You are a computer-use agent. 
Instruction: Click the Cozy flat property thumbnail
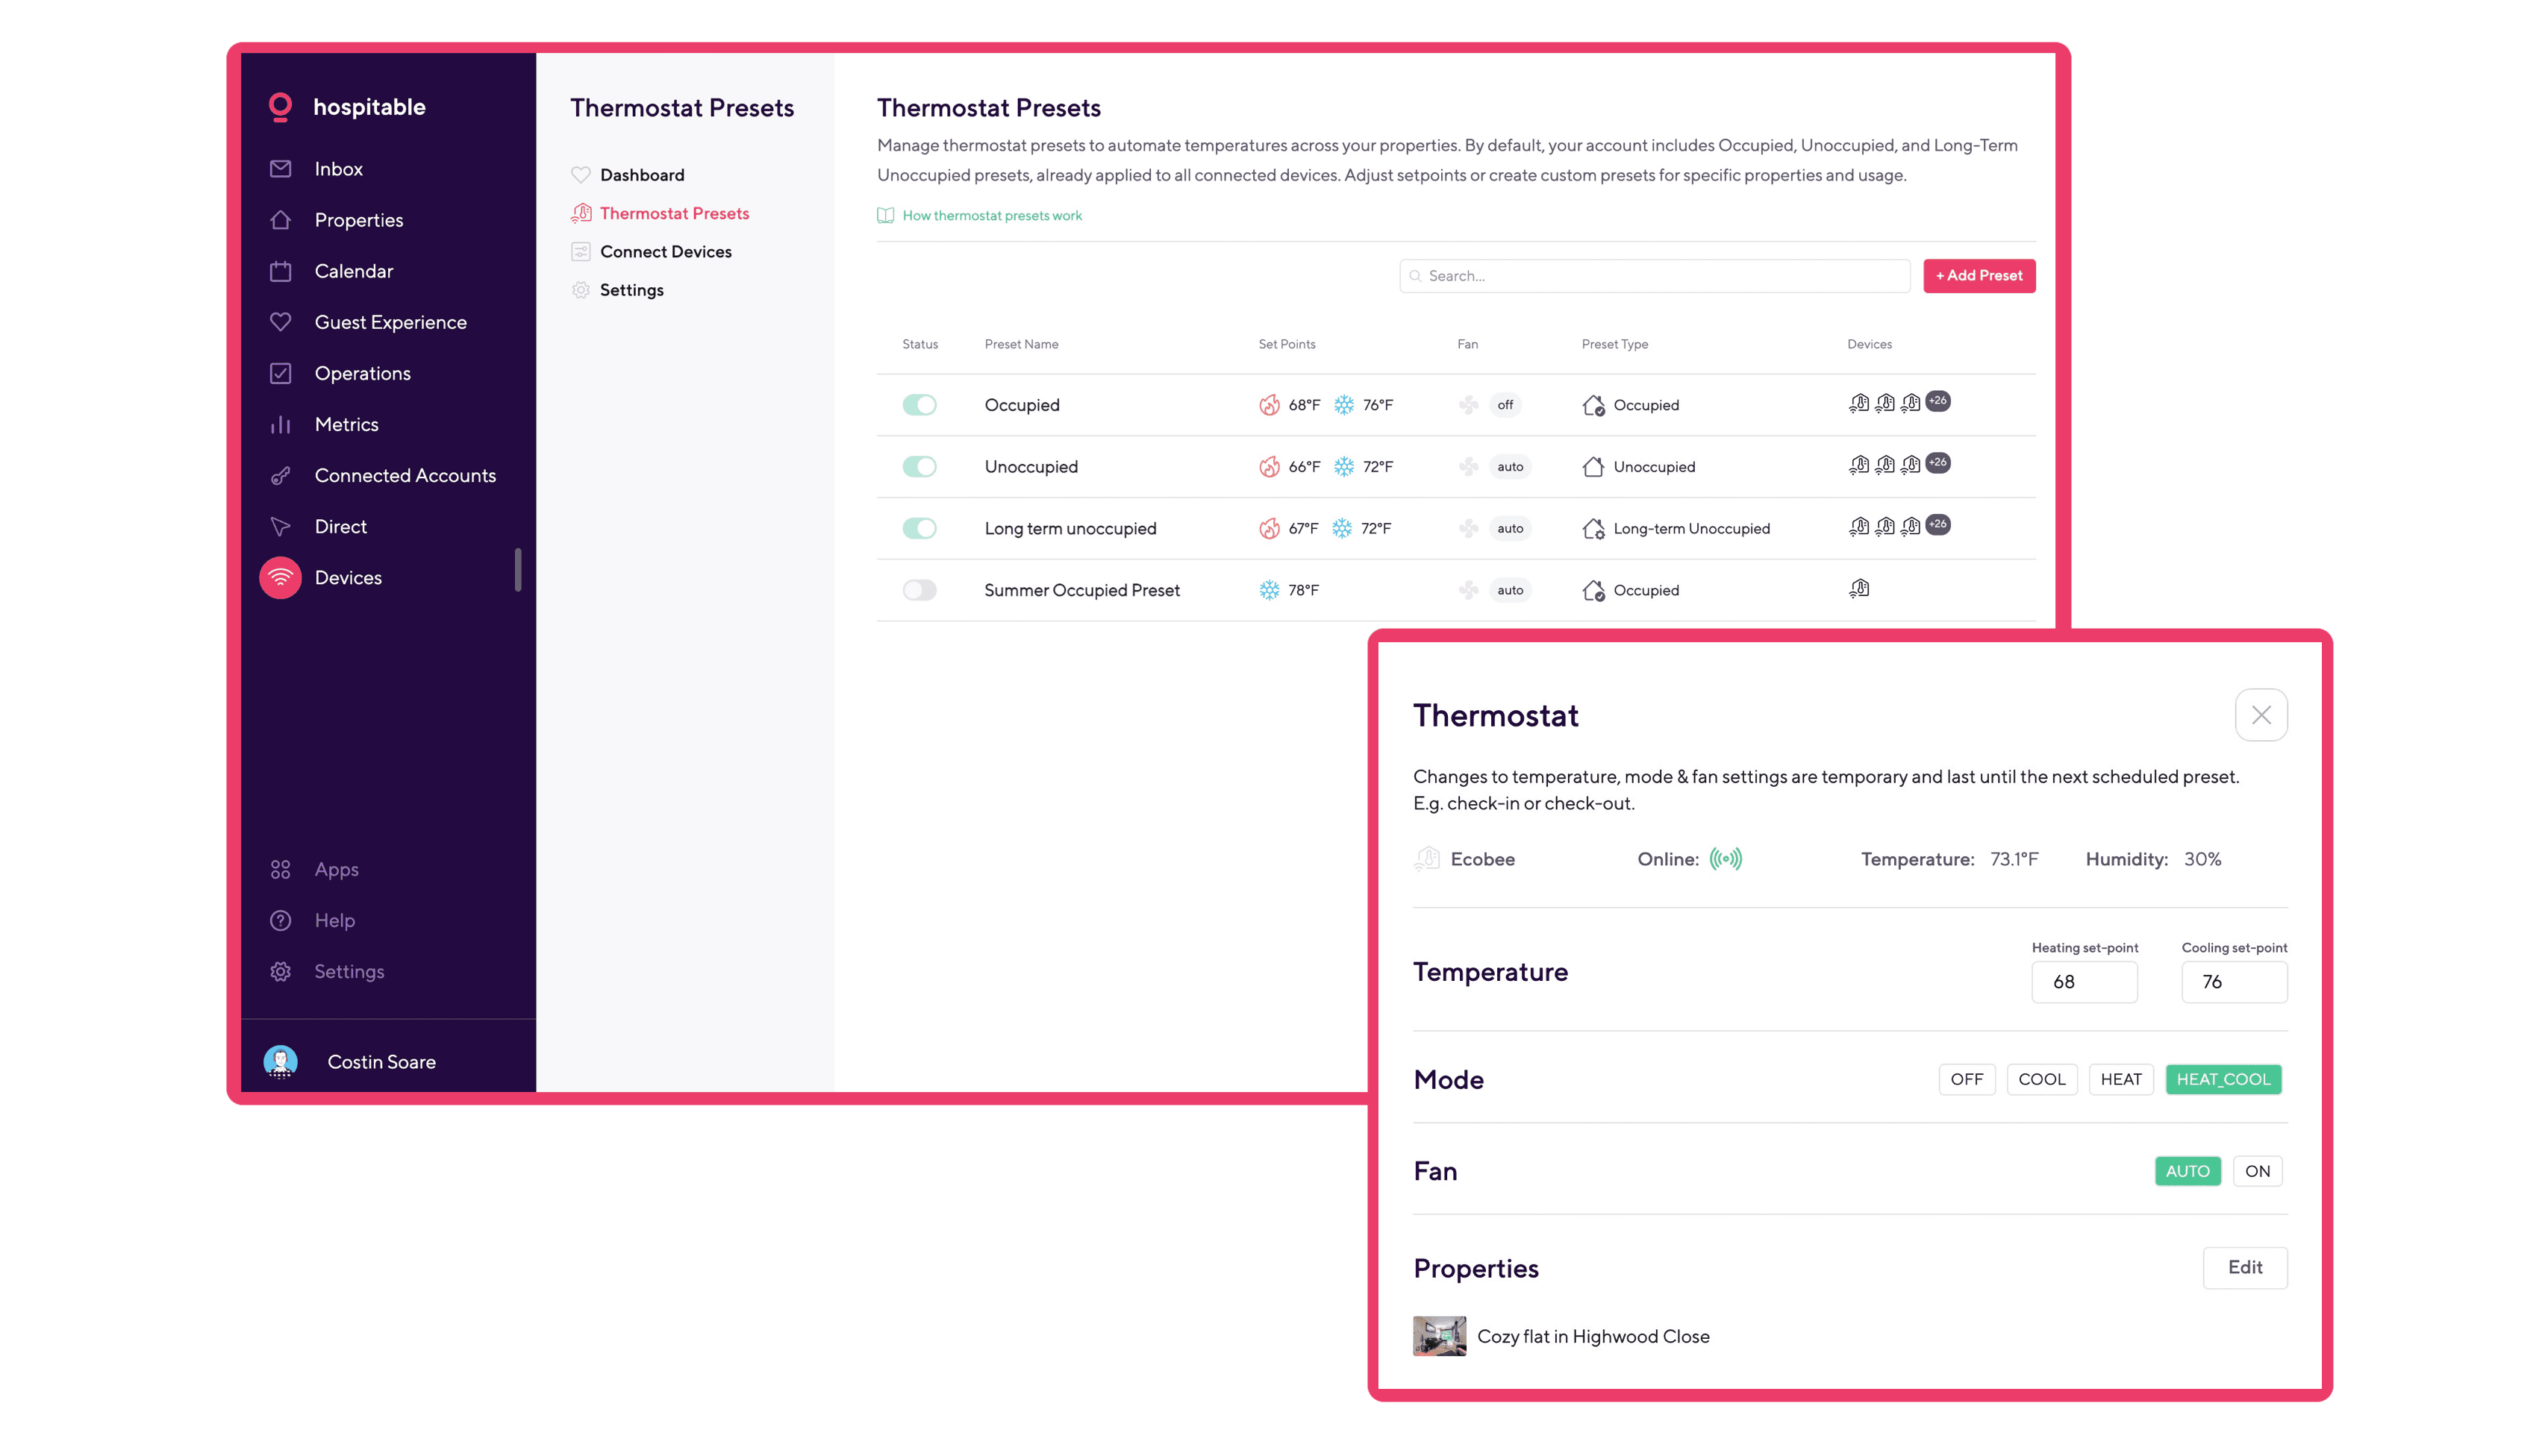point(1439,1336)
